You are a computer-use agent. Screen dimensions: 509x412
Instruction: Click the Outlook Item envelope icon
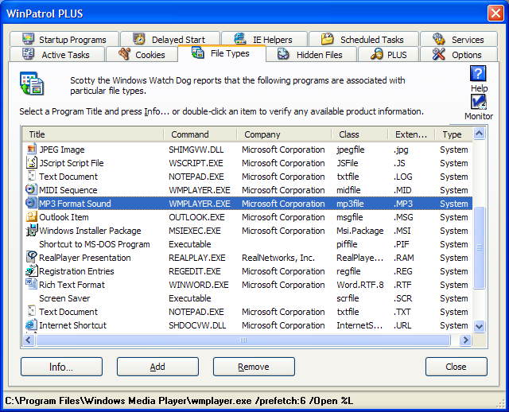(x=31, y=217)
